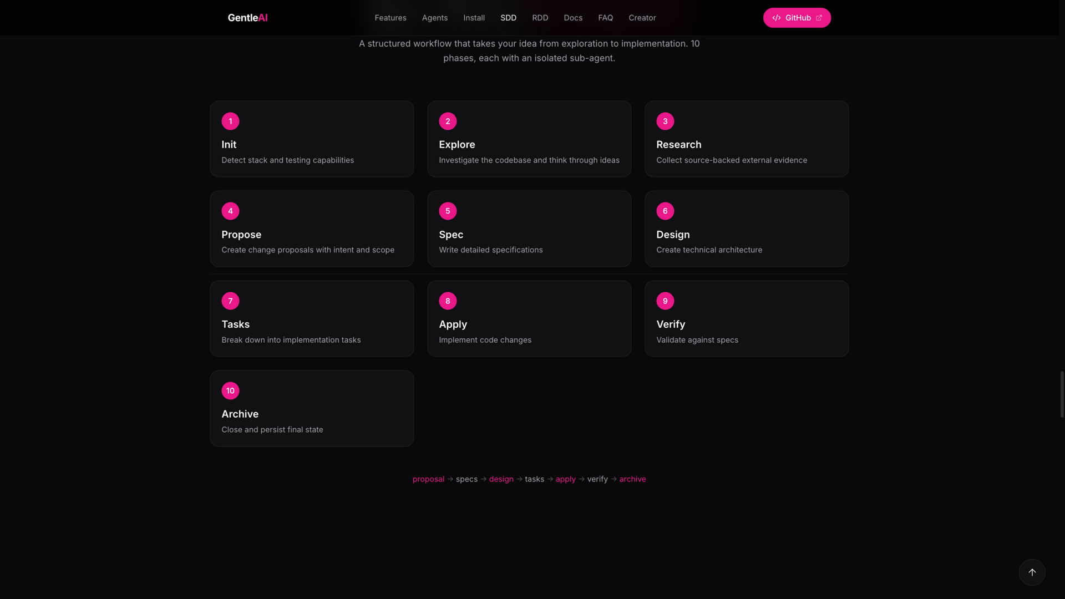Click the page vertical scrollbar thumb
1065x599 pixels.
[x=1062, y=394]
